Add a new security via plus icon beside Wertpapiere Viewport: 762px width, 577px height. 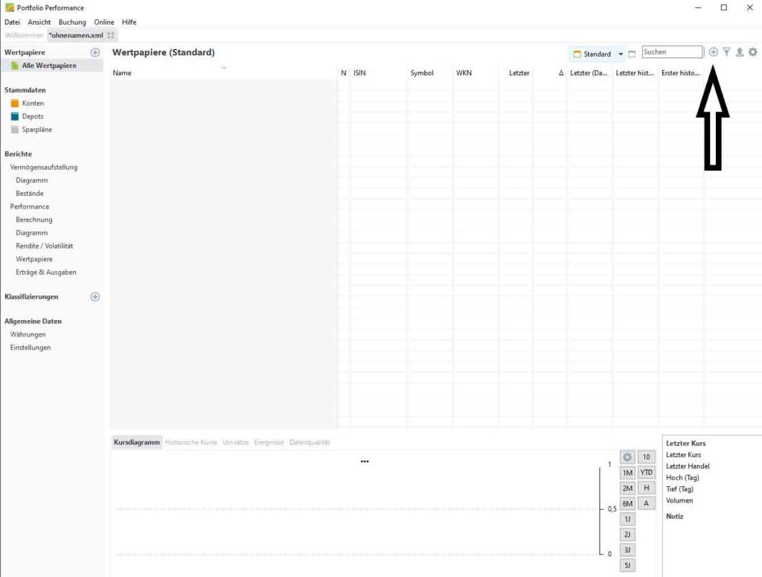[x=95, y=53]
